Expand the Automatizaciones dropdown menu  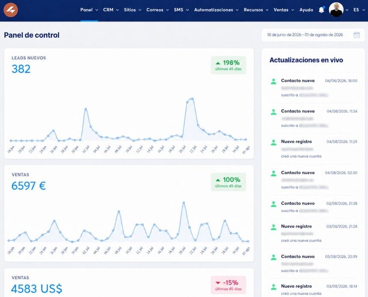pyautogui.click(x=216, y=10)
